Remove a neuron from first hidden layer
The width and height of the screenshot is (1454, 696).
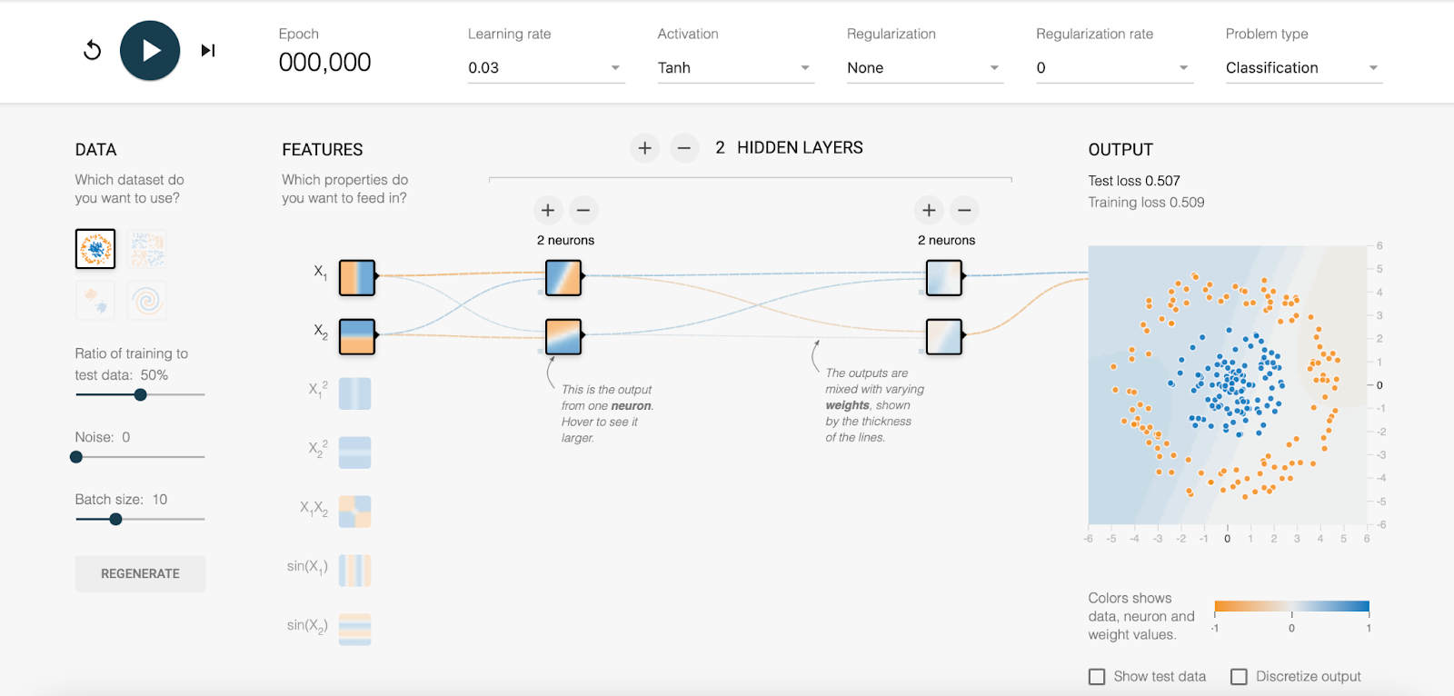583,210
